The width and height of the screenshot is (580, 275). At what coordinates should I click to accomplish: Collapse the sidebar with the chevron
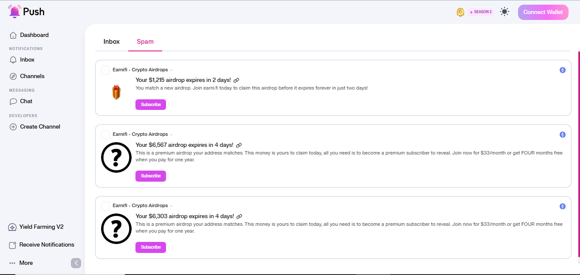tap(76, 263)
